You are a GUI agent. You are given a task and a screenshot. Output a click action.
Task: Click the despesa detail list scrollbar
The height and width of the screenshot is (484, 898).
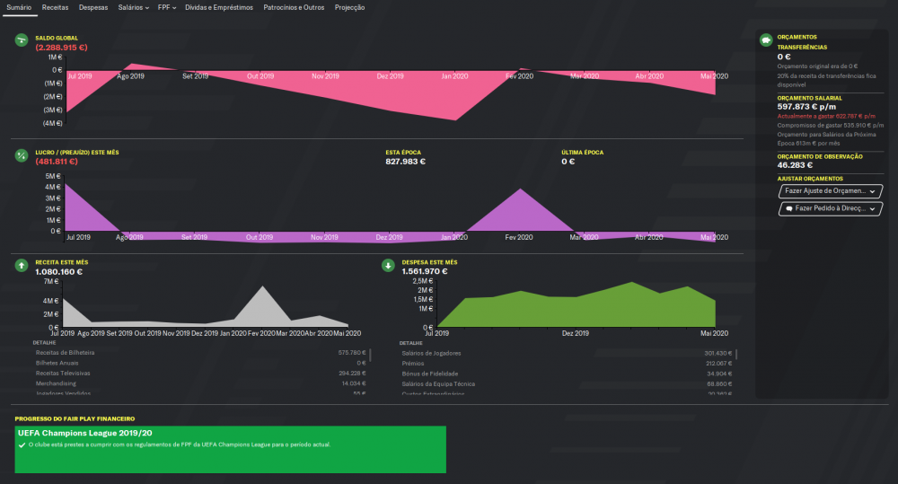(x=736, y=355)
